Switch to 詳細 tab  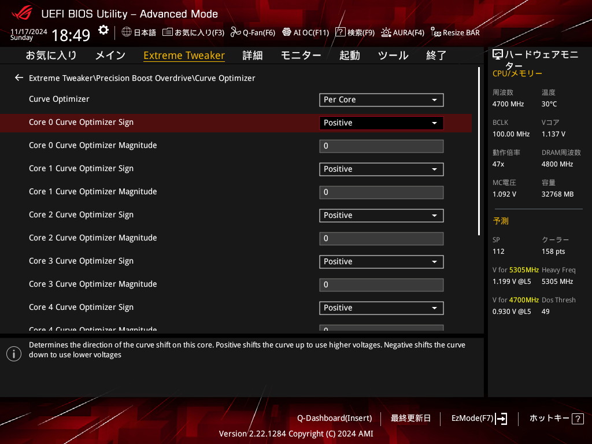pos(253,55)
